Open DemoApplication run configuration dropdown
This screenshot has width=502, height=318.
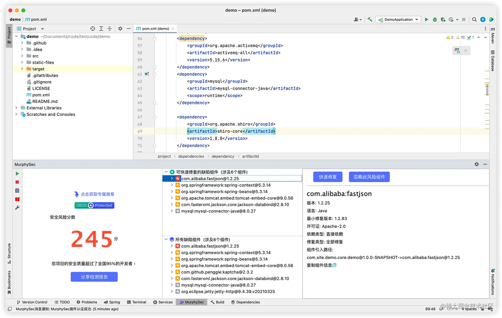[398, 20]
